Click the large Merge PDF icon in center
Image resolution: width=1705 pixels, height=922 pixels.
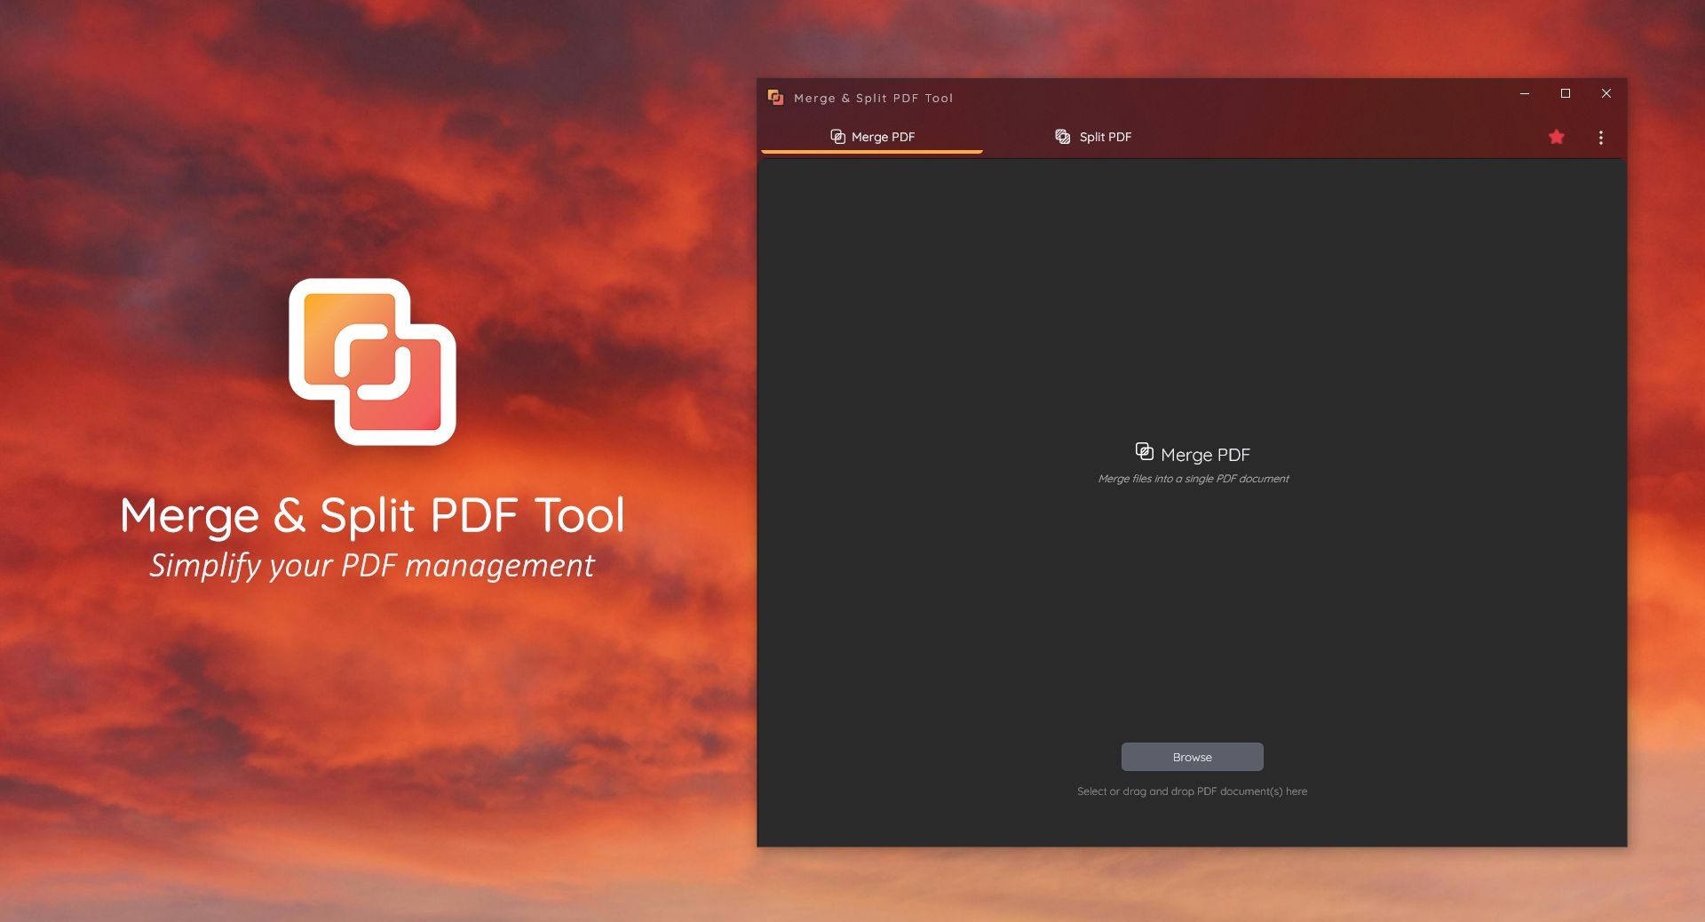click(1144, 453)
